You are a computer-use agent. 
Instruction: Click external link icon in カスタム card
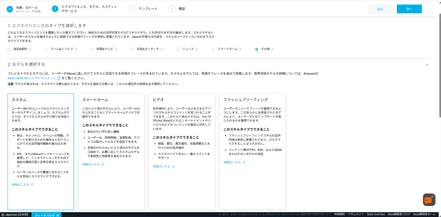[x=32, y=185]
